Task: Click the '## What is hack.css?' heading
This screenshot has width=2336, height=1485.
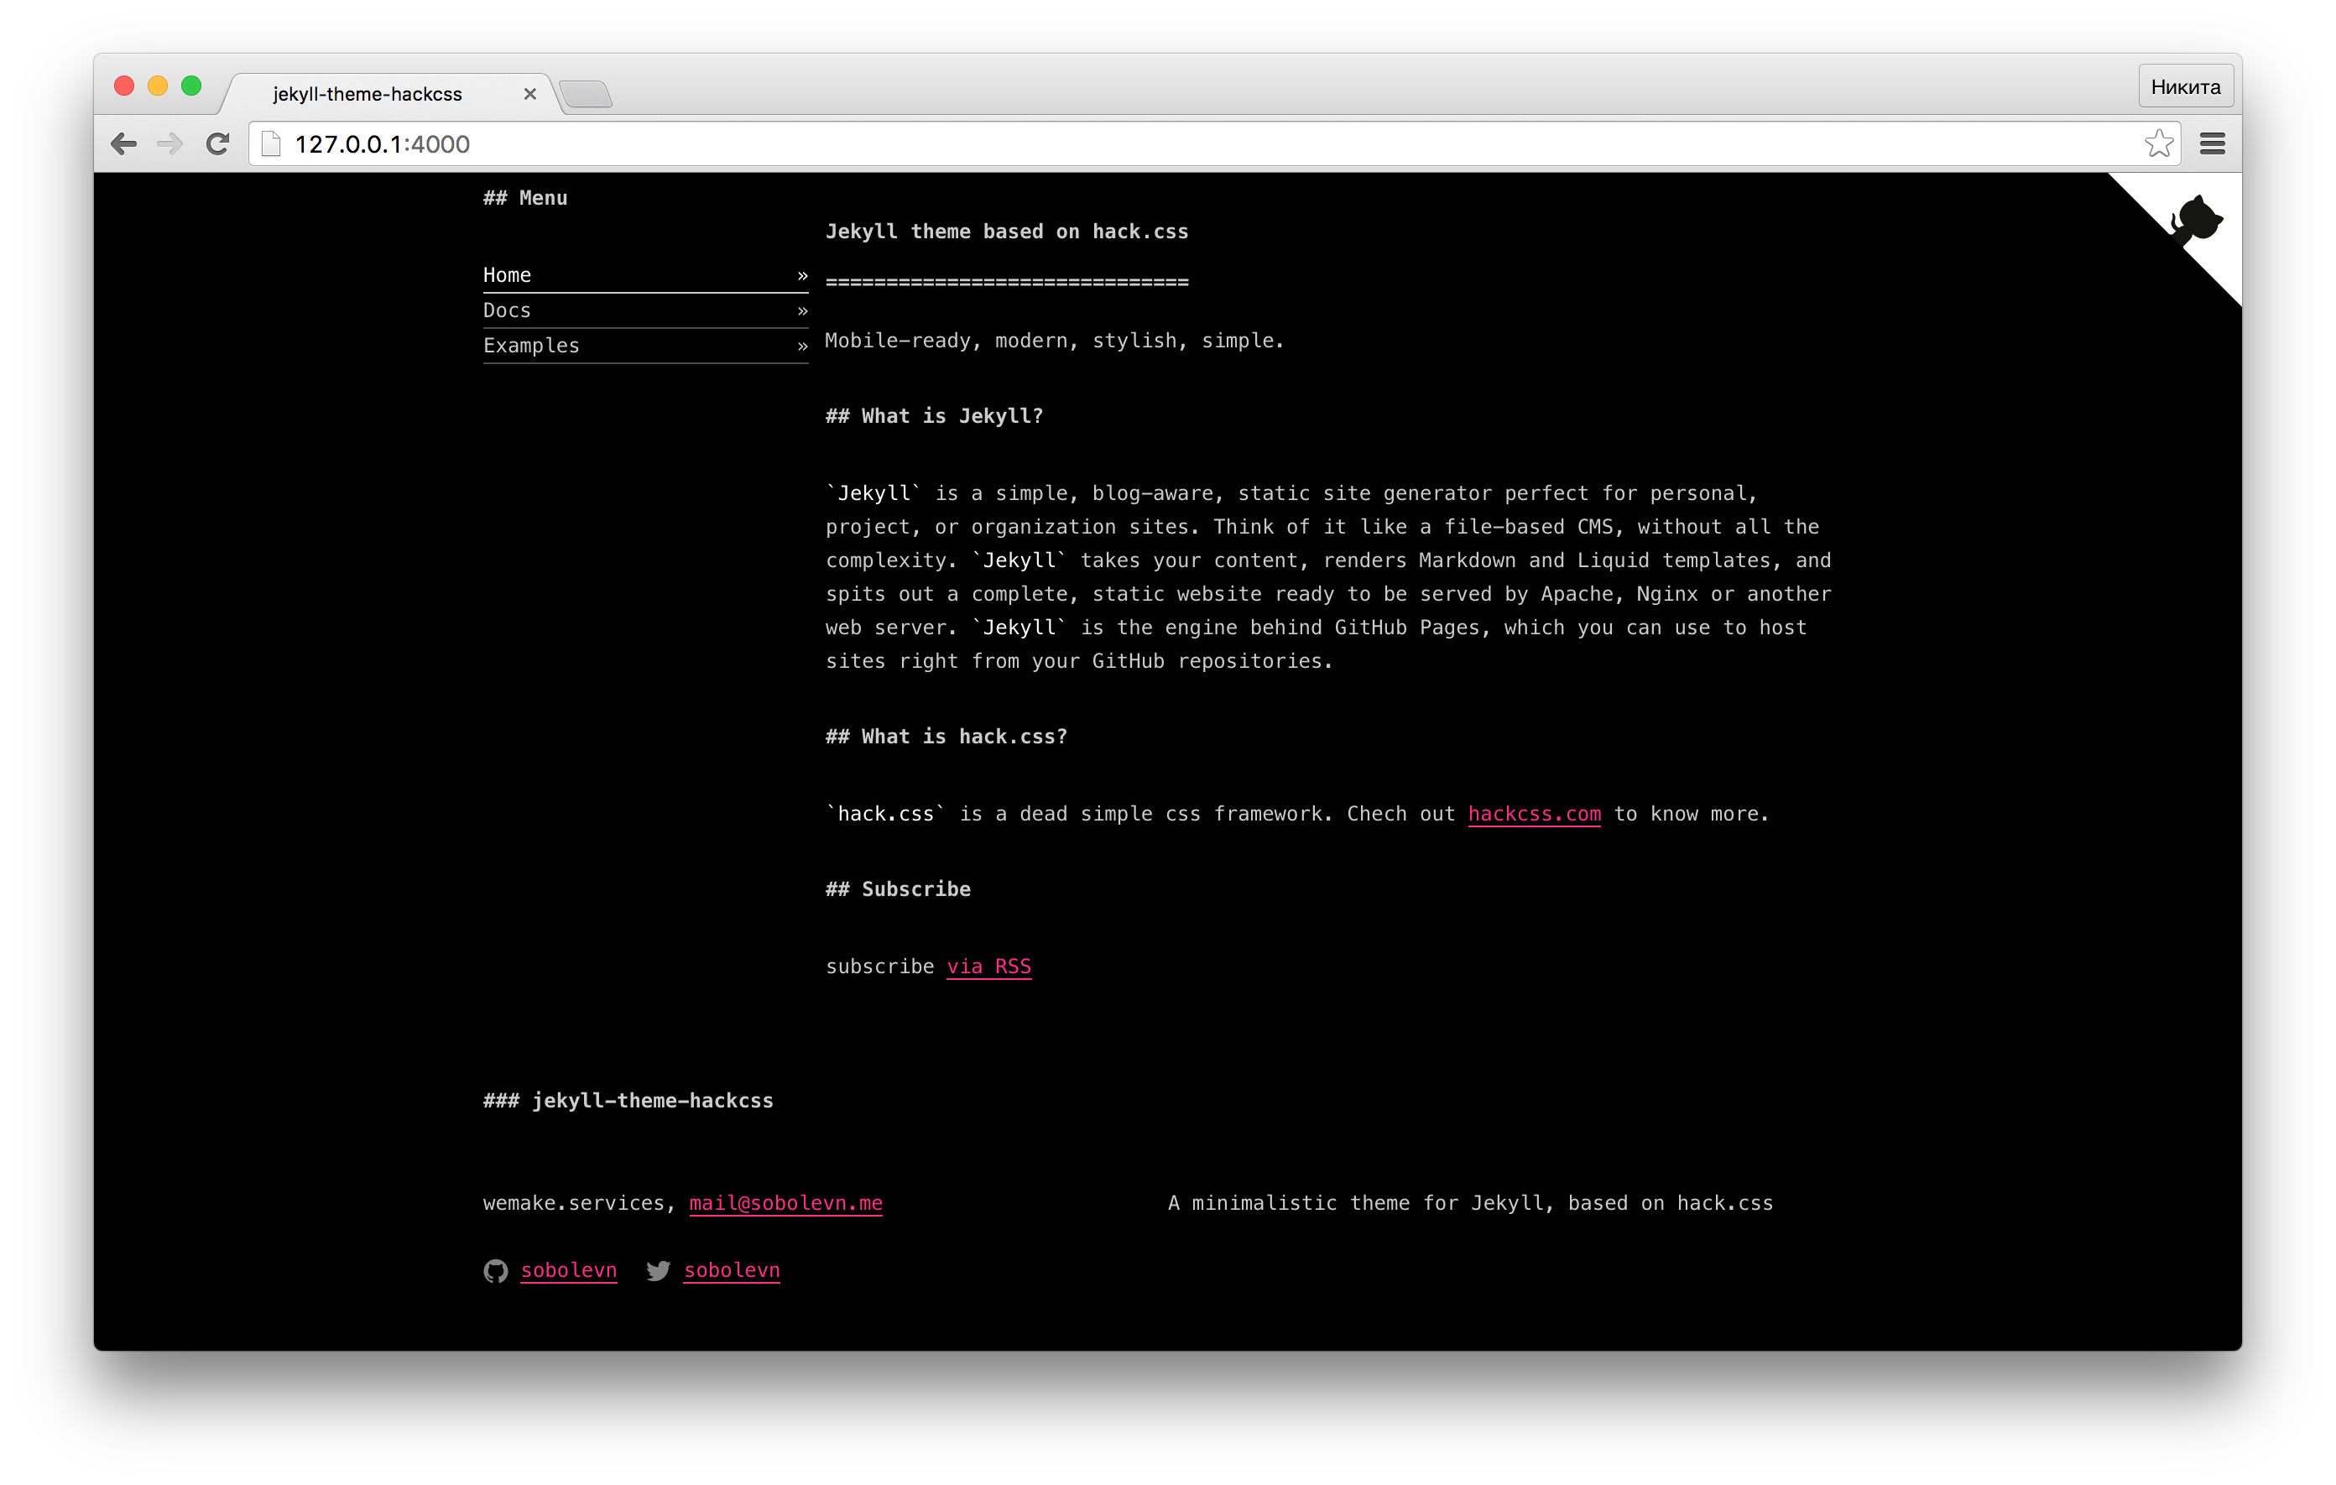Action: click(946, 737)
